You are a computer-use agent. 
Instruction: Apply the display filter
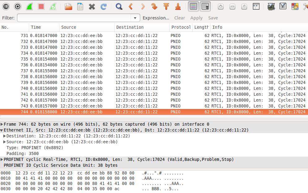[196, 18]
